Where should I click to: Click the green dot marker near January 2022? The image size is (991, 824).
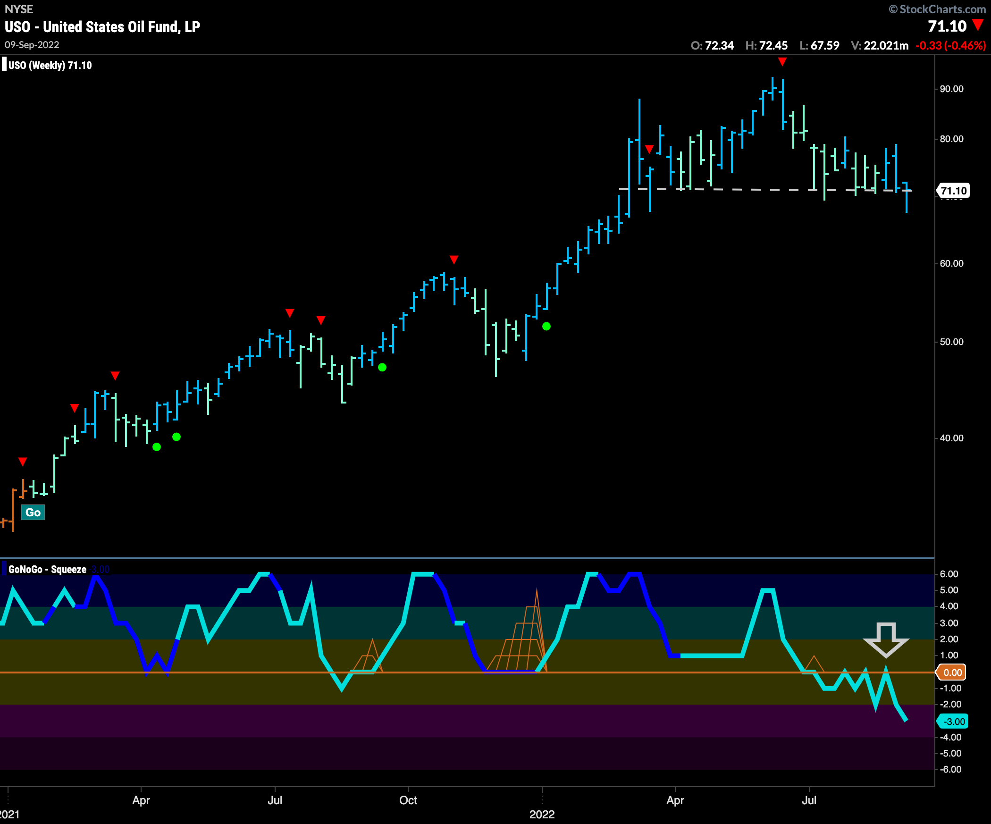pyautogui.click(x=546, y=326)
